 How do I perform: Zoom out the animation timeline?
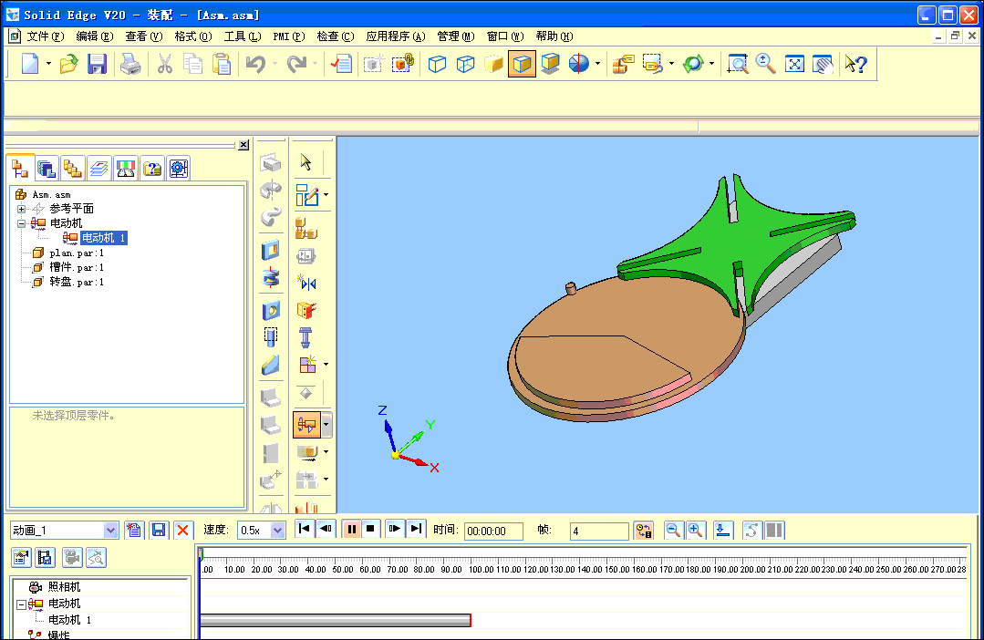(x=673, y=531)
